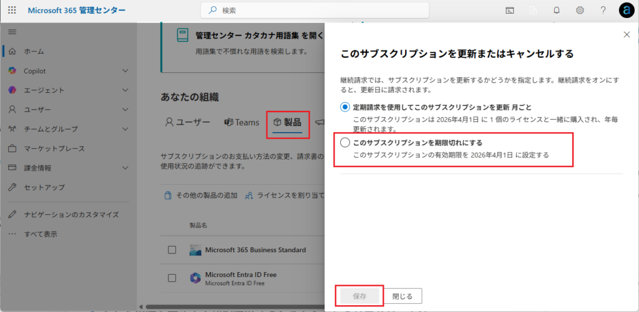Open the notifications bell icon

(556, 11)
